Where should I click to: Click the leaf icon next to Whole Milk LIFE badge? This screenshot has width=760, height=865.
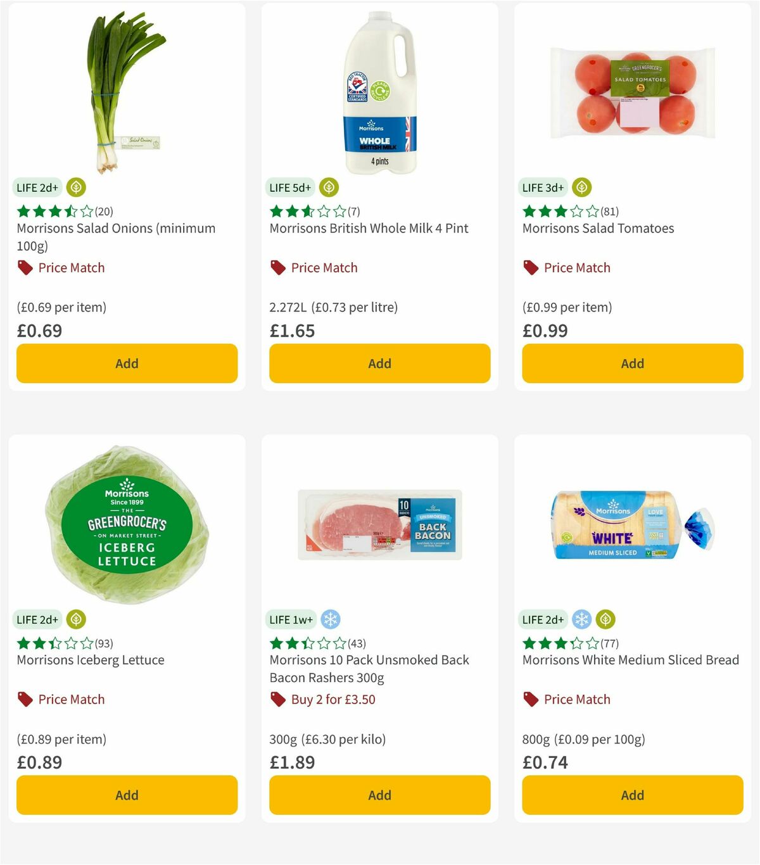click(x=328, y=187)
